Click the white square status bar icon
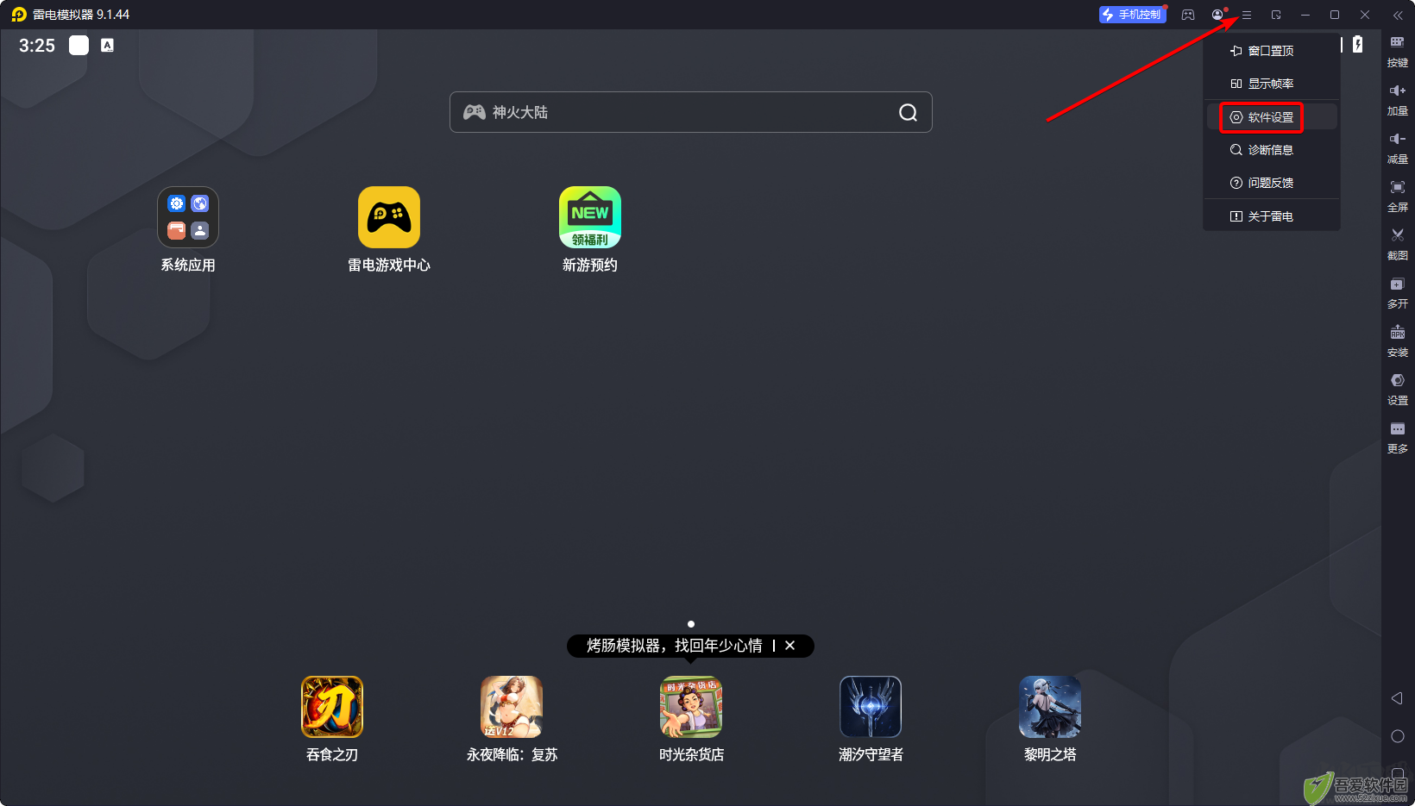The image size is (1415, 806). [x=79, y=46]
